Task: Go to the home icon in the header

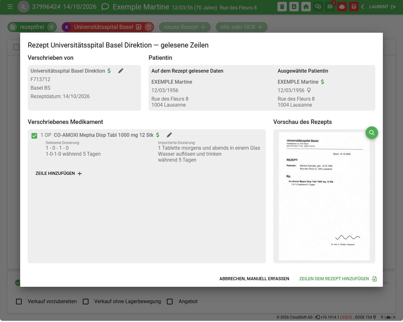Action: coord(306,7)
